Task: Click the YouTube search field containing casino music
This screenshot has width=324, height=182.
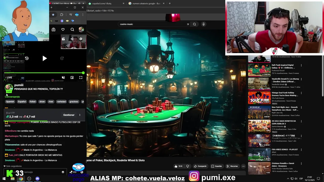Action: 152,24
